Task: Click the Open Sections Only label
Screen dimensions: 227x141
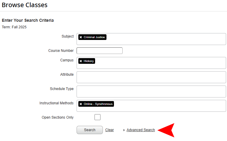Action: point(58,117)
